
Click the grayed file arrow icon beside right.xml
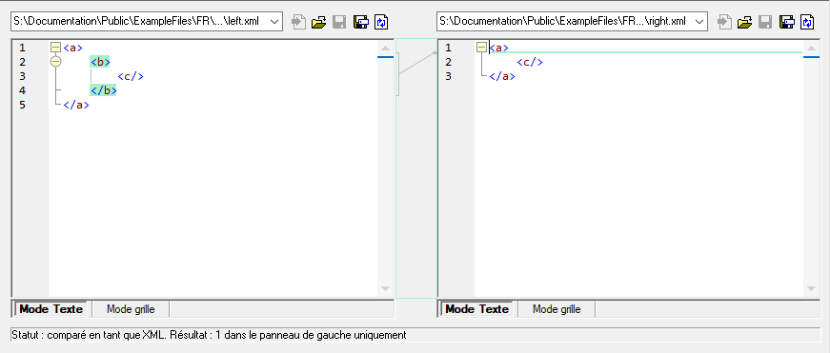(724, 22)
